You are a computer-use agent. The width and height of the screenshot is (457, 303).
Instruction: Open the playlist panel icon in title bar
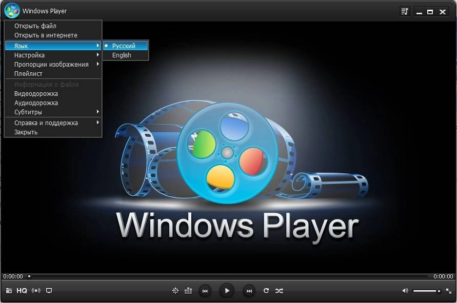tap(405, 11)
